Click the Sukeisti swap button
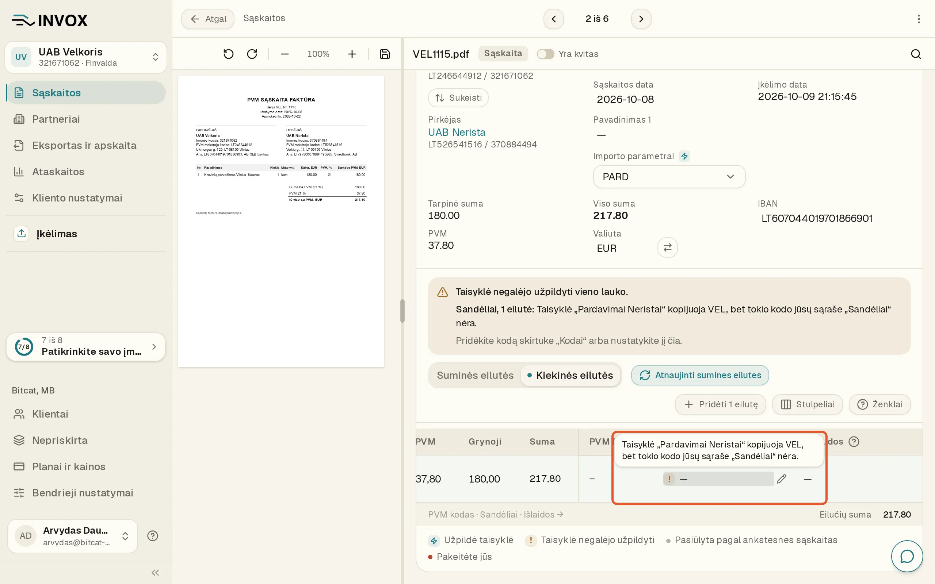This screenshot has height=584, width=935. pyautogui.click(x=458, y=98)
